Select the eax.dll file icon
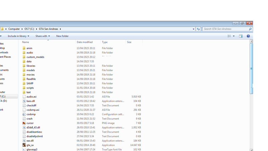The image size is (268, 151). 24,141
